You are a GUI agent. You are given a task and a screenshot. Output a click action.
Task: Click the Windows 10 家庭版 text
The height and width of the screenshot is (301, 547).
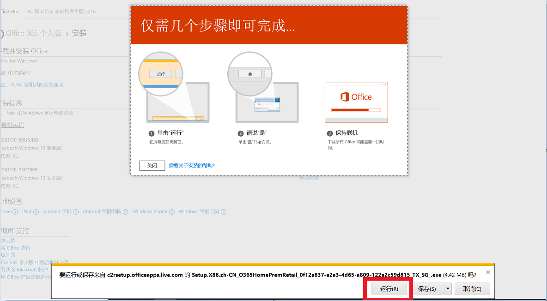pos(31,178)
